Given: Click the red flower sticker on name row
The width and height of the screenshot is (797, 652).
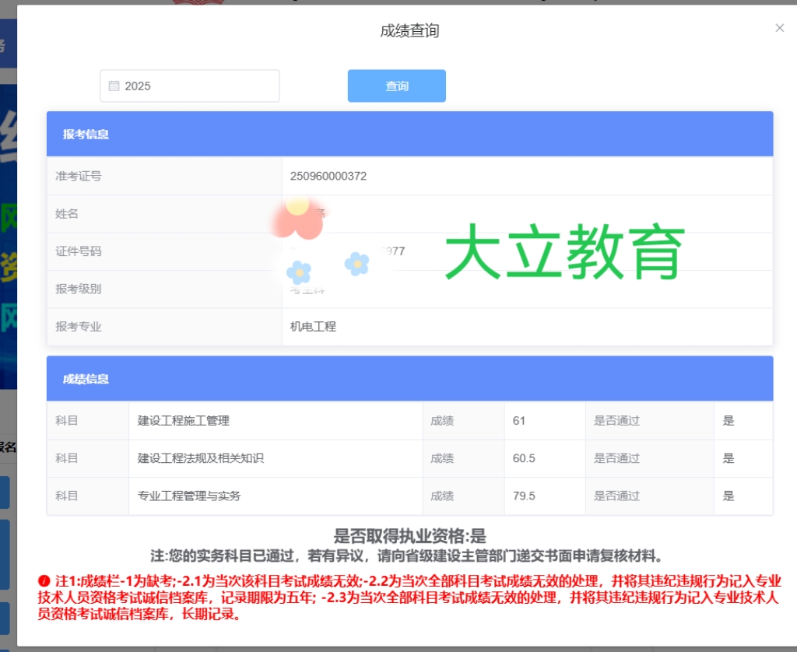Looking at the screenshot, I should tap(297, 219).
